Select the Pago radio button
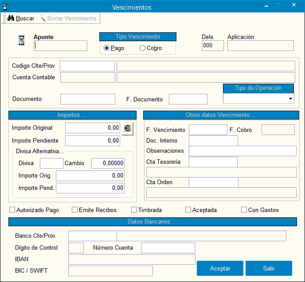Screen dimensions: 305x282 click(x=106, y=48)
